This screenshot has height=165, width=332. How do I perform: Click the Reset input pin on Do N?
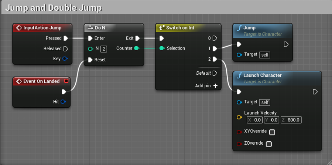tap(90, 60)
